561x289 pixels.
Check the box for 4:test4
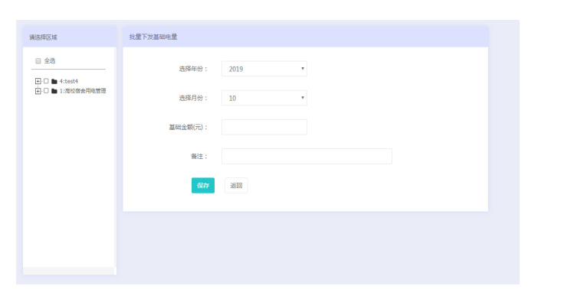tap(46, 81)
